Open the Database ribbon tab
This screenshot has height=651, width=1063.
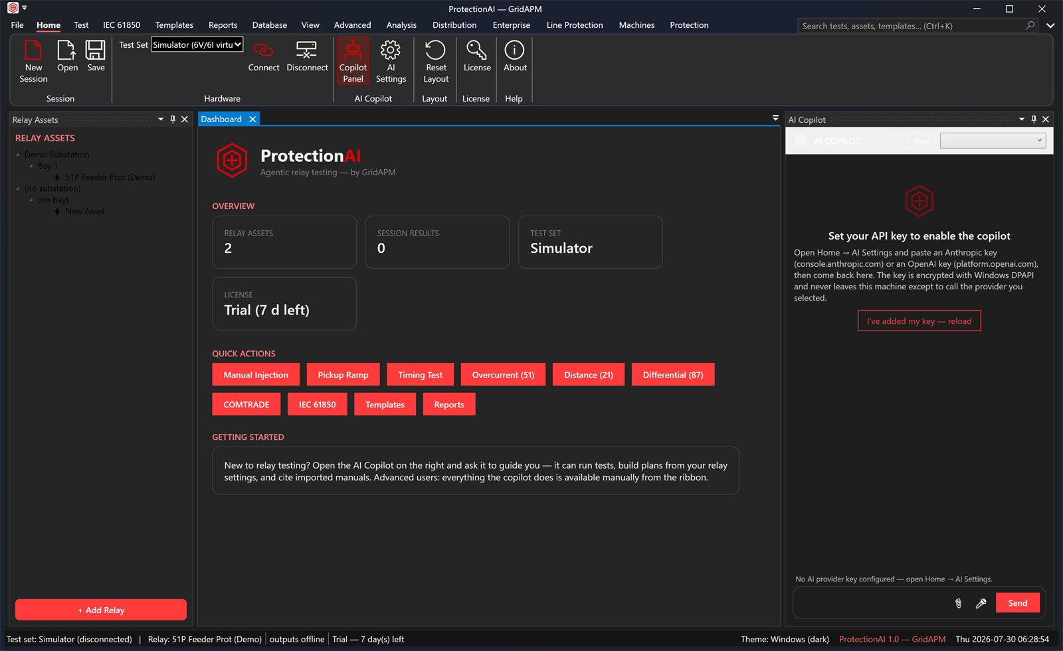pos(270,25)
